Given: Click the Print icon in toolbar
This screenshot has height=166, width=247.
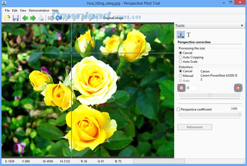Looking at the screenshot, I should [41, 18].
